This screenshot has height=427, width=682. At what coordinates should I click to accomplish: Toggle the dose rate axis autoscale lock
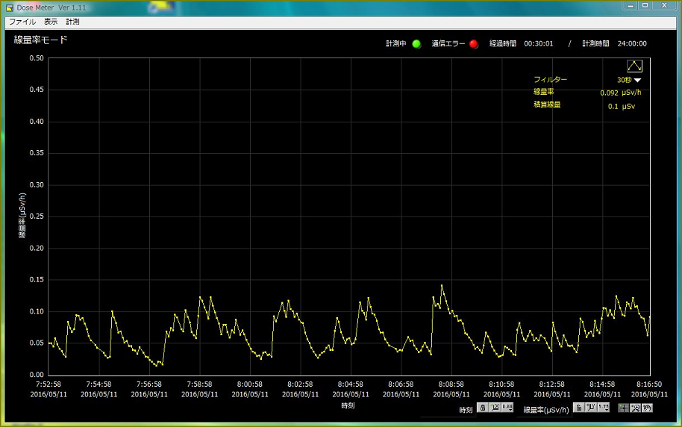click(578, 408)
